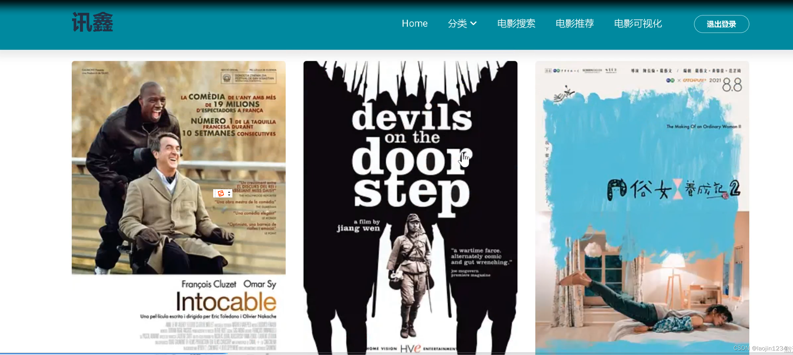Open the Intocable movie poster
This screenshot has width=793, height=355.
pyautogui.click(x=179, y=207)
